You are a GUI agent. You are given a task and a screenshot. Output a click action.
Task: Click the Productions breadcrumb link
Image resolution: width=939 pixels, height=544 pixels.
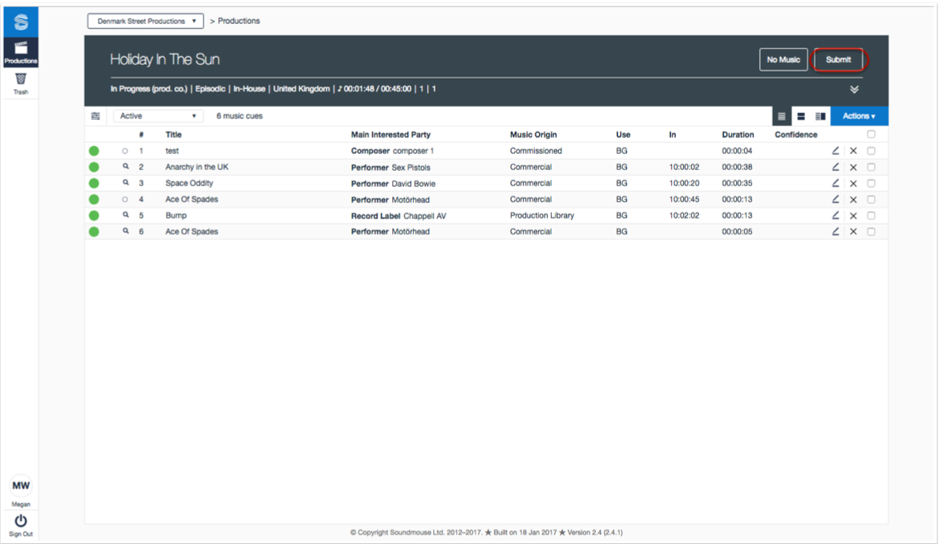click(239, 21)
